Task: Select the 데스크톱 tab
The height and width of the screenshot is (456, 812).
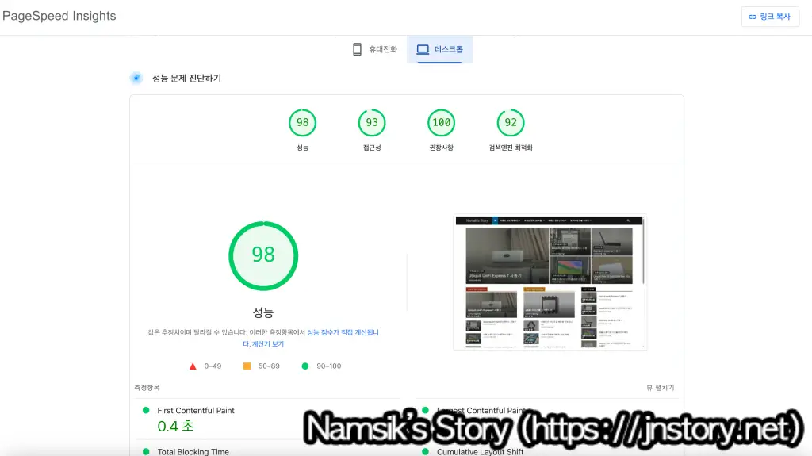Action: (x=440, y=49)
